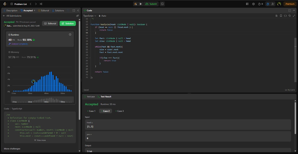Show Case 1 results
Image resolution: width=298 pixels, height=154 pixels.
91,111
